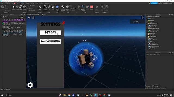Expand the Lighting node
The height and width of the screenshot is (97, 174).
[147, 22]
